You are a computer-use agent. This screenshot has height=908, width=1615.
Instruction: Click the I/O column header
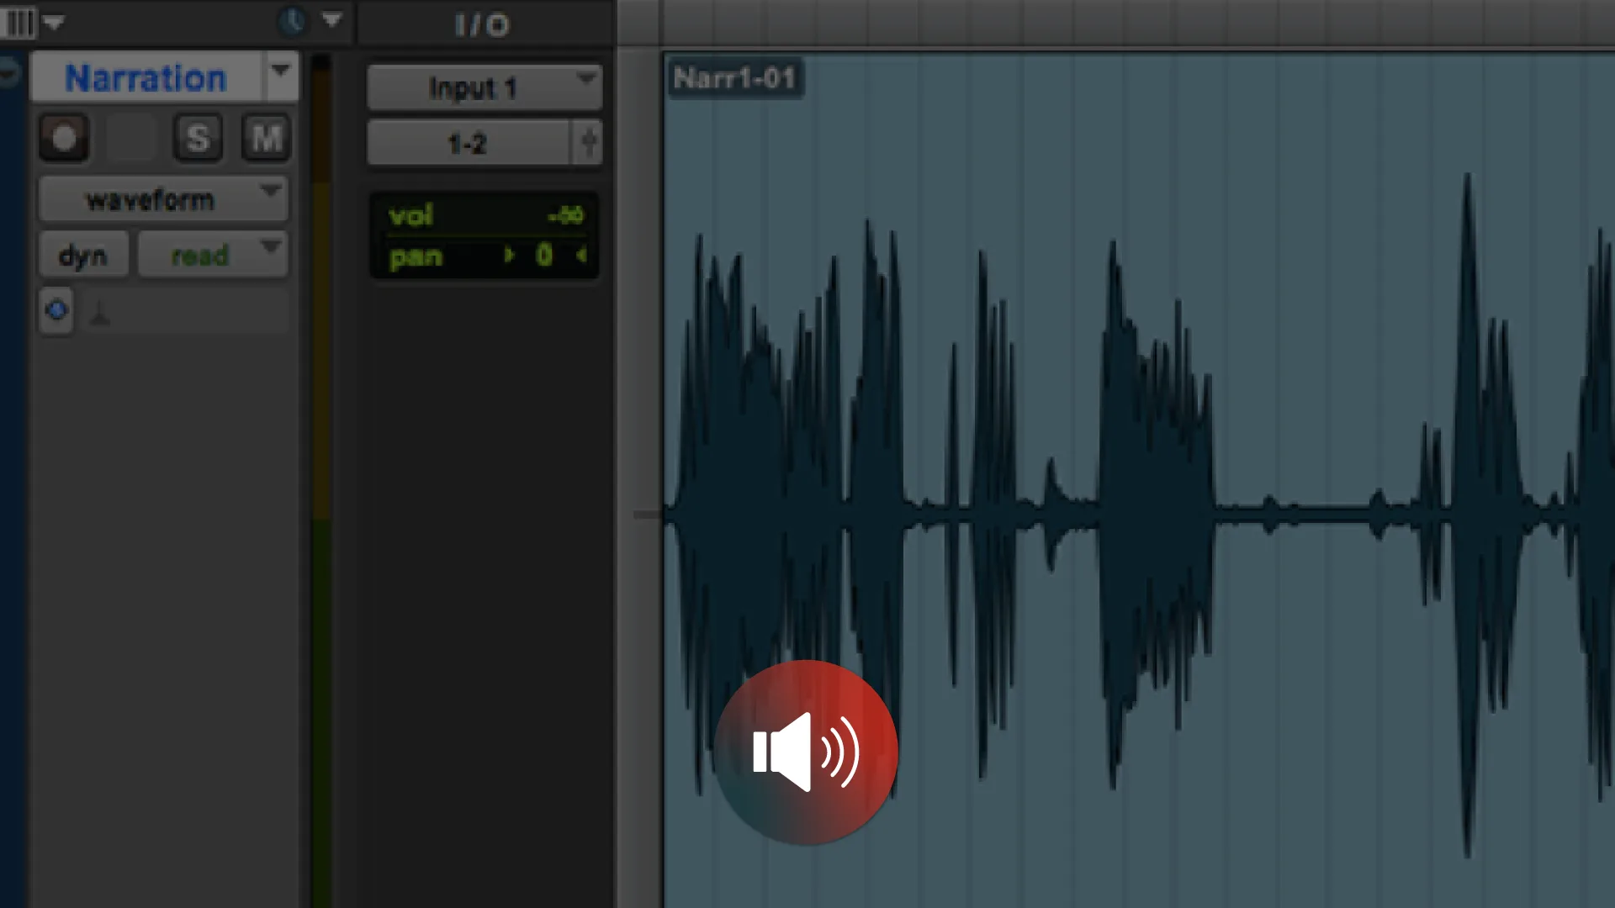click(483, 24)
